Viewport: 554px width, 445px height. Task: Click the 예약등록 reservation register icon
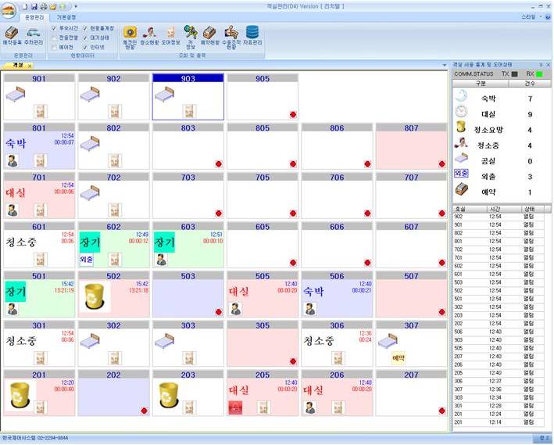12,34
